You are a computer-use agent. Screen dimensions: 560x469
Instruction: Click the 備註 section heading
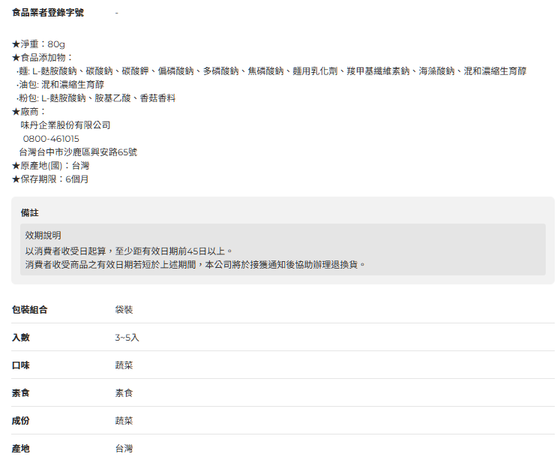tap(30, 213)
